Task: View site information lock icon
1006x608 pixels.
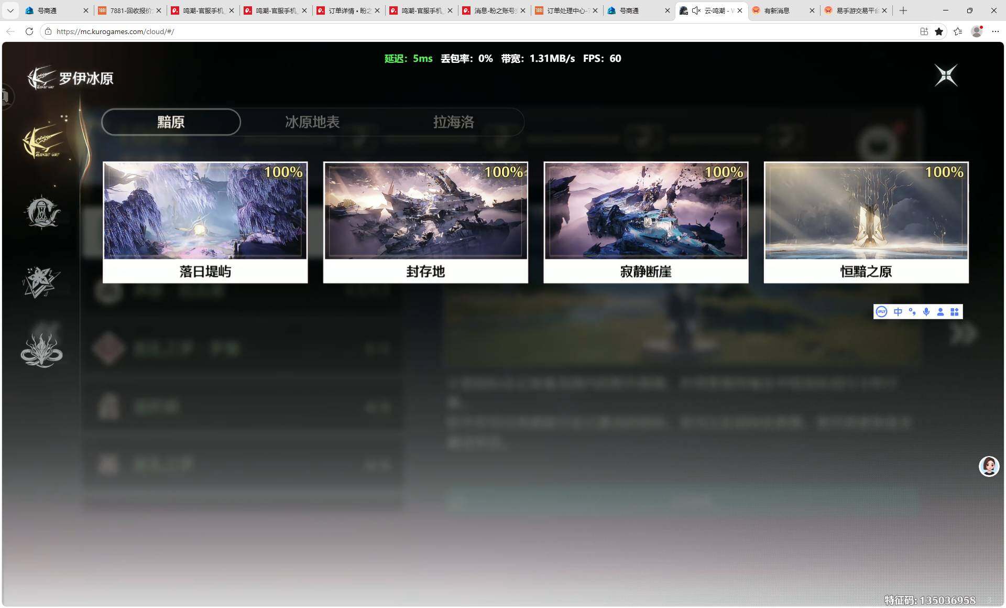Action: [48, 31]
